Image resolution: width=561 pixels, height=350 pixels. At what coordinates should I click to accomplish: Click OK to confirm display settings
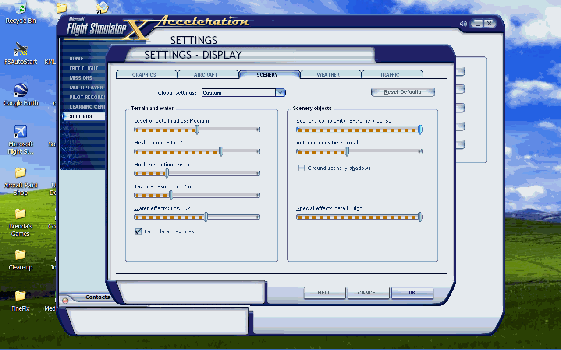412,293
